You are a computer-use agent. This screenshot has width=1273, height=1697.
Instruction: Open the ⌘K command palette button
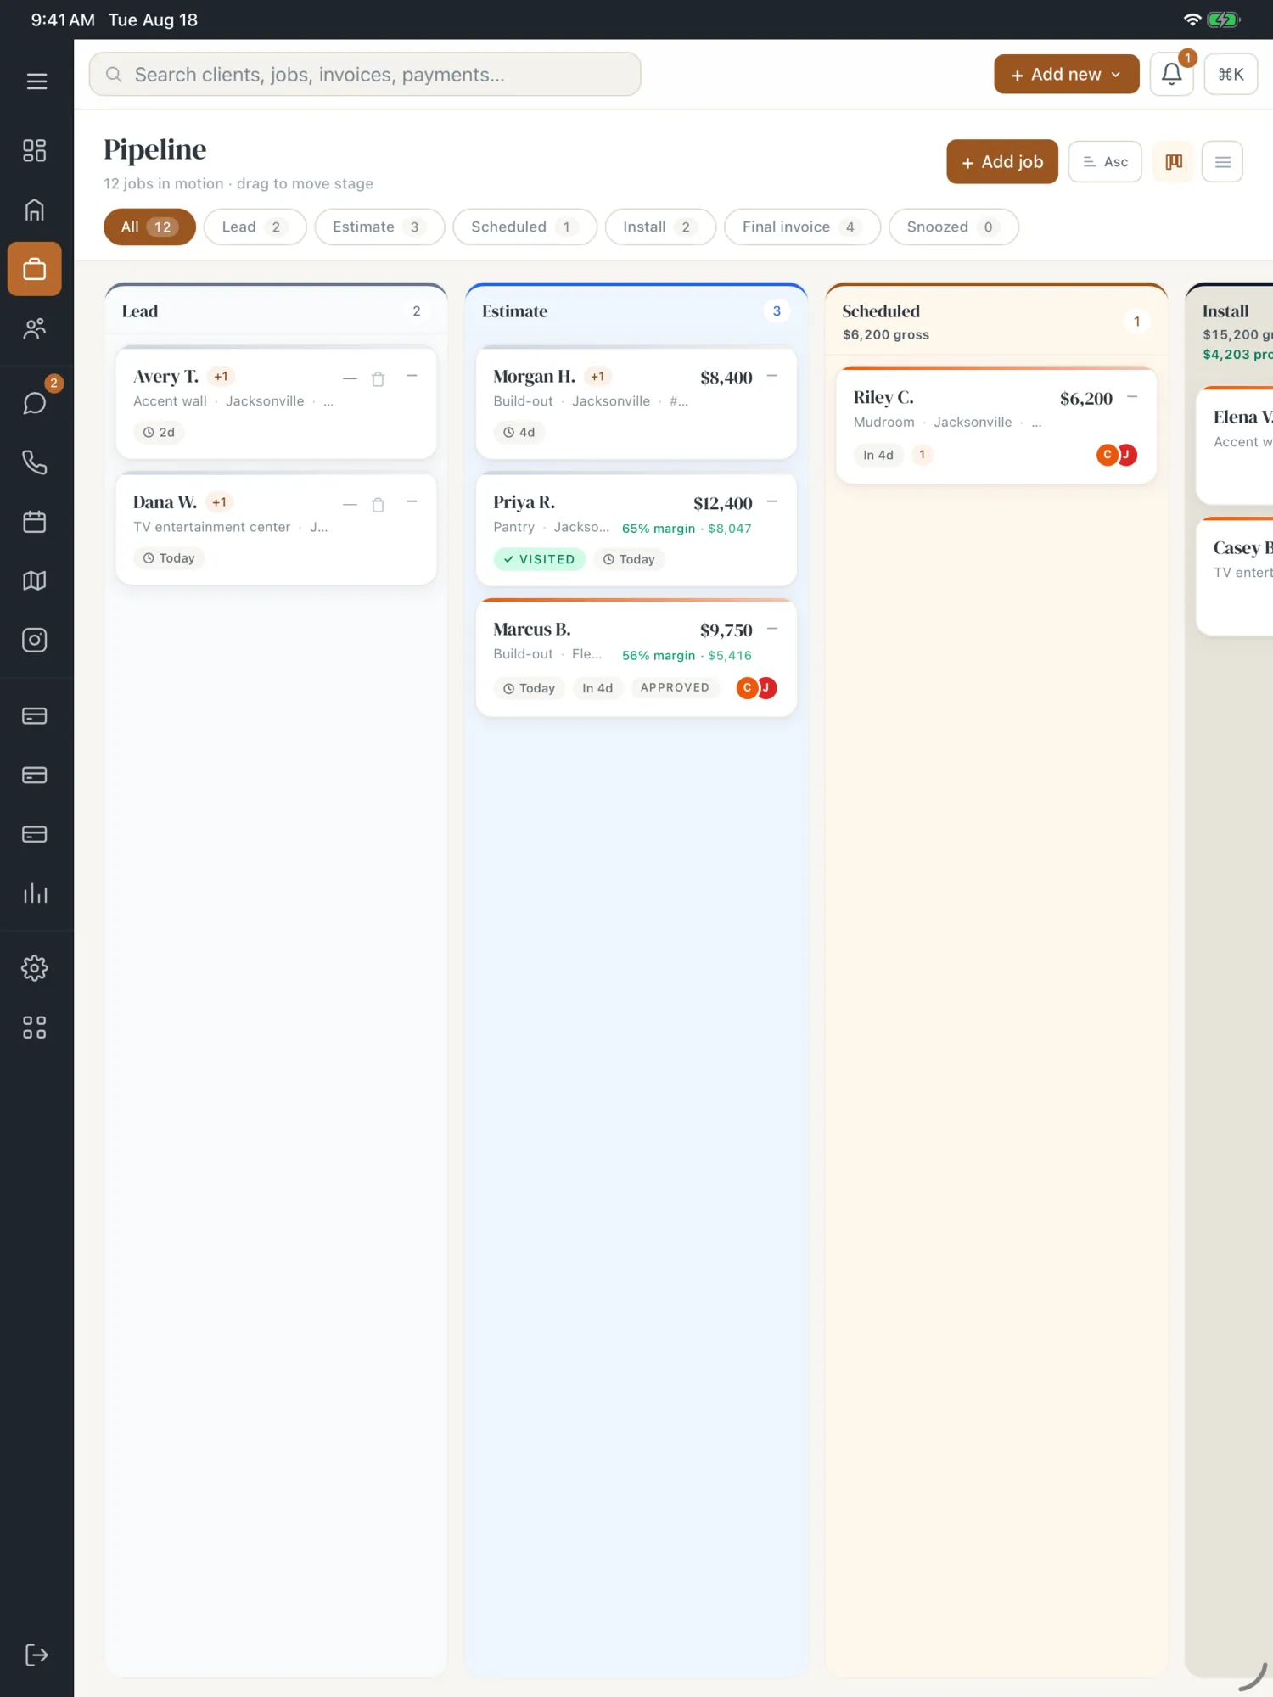[1231, 74]
